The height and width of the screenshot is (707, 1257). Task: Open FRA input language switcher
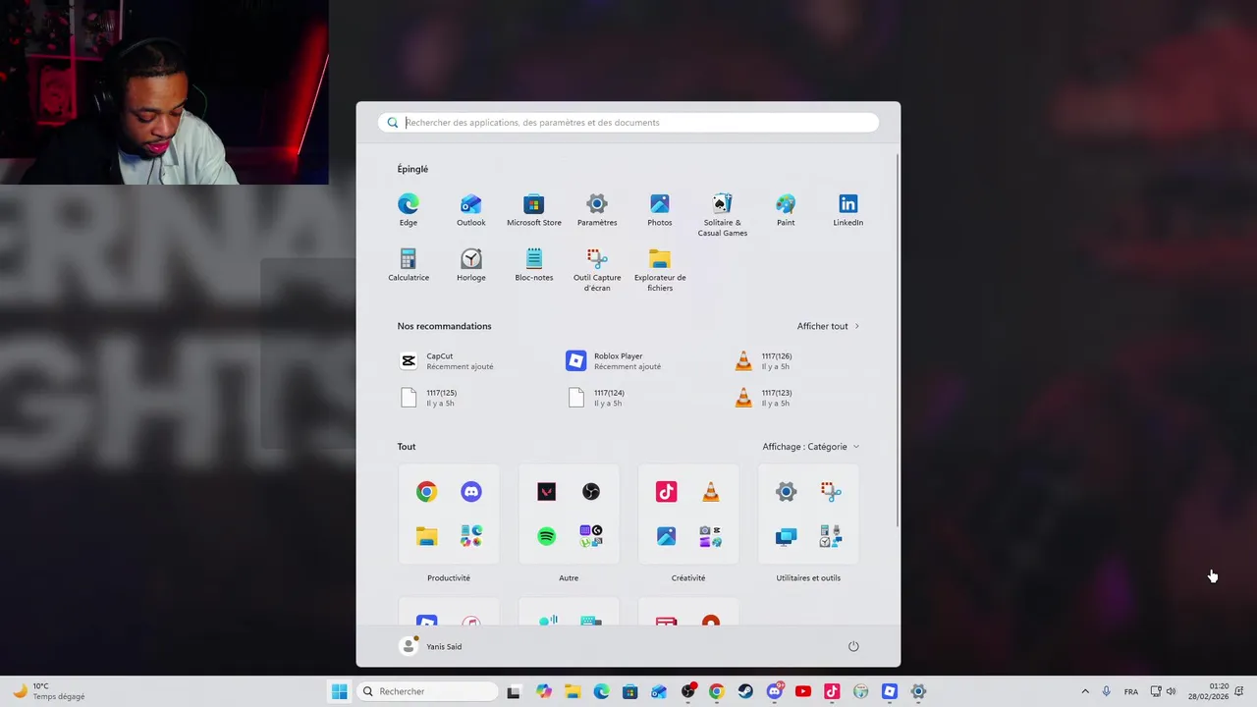tap(1131, 691)
